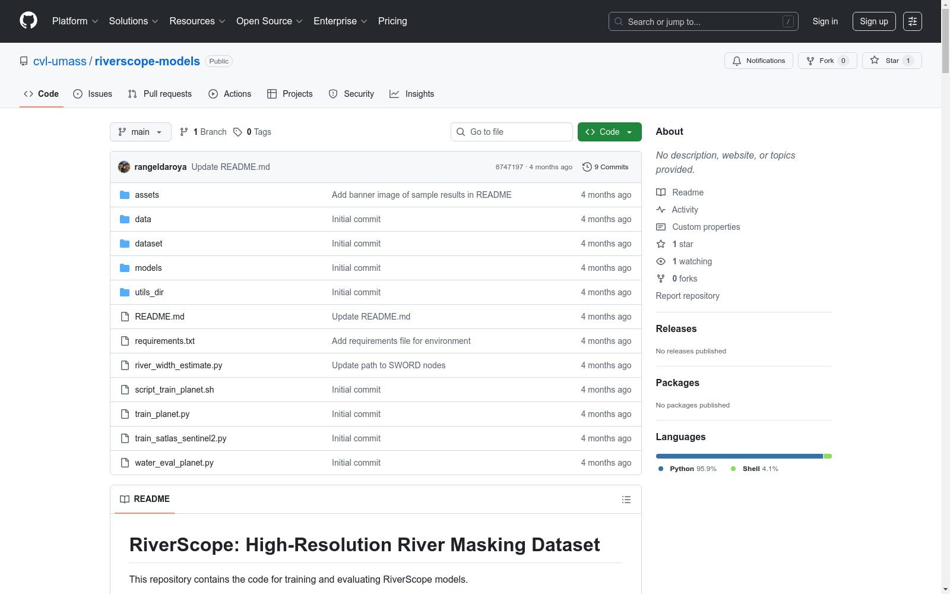Switch to the Security tab
The width and height of the screenshot is (950, 594).
click(x=351, y=94)
